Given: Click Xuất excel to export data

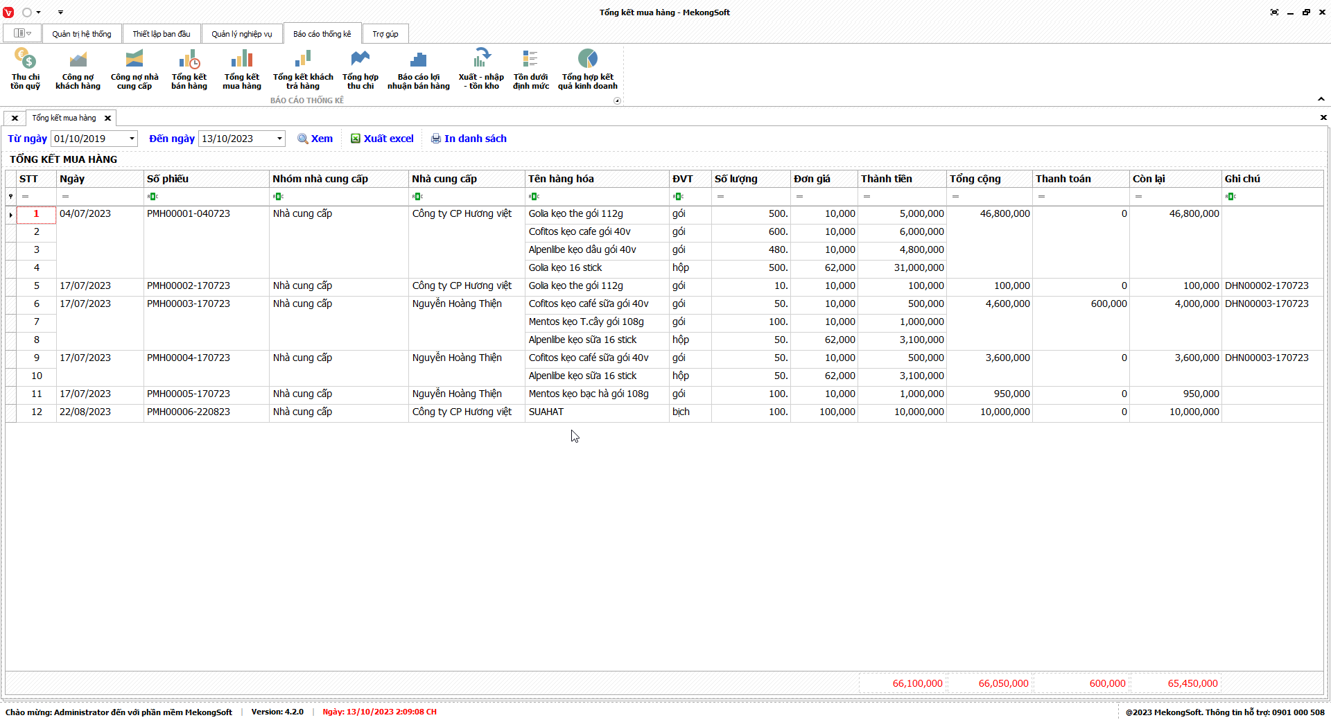Looking at the screenshot, I should click(382, 139).
